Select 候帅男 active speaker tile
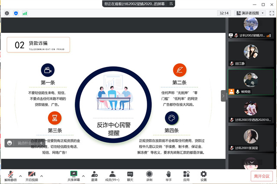This screenshot has width=277, height=184. pyautogui.click(x=251, y=82)
